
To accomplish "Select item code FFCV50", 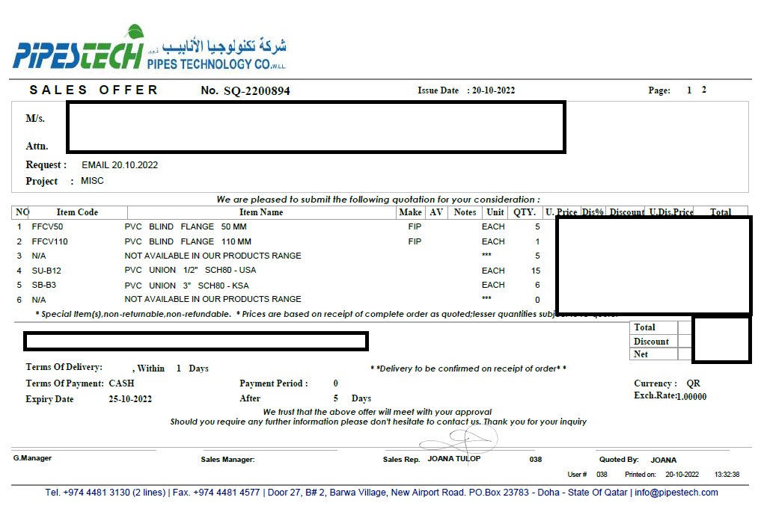I will [x=47, y=226].
